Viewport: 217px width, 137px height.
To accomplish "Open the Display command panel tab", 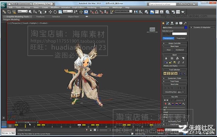I will (181, 23).
